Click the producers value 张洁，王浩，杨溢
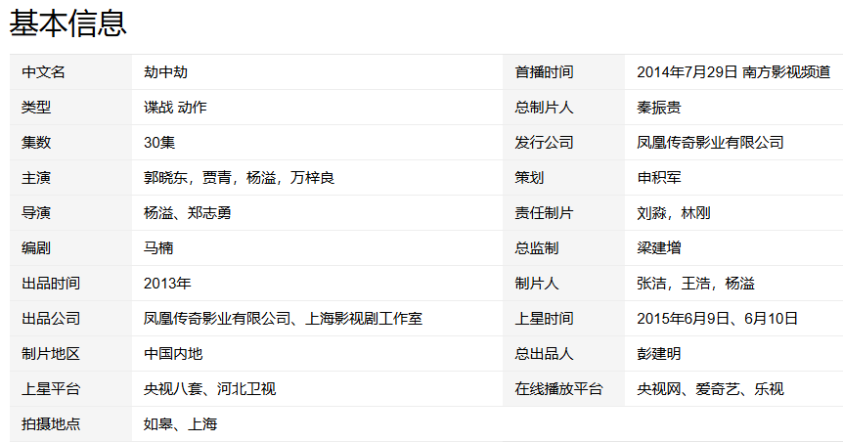Image resolution: width=843 pixels, height=442 pixels. tap(695, 284)
